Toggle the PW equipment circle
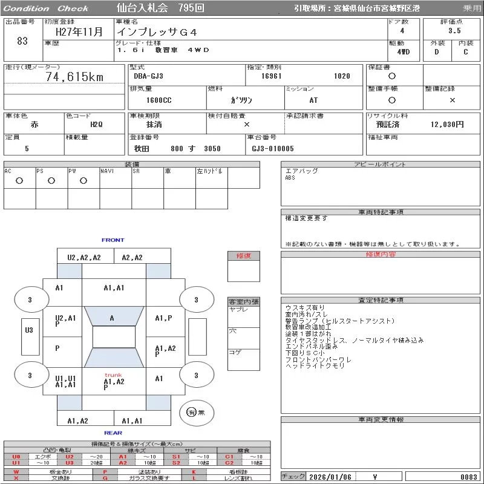 [83, 180]
